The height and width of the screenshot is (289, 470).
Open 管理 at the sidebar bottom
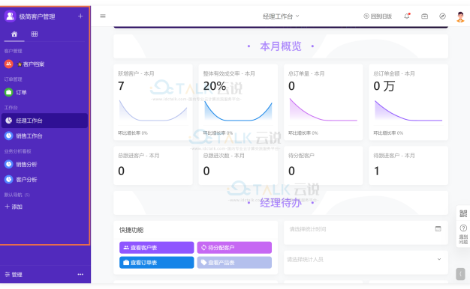click(x=14, y=274)
